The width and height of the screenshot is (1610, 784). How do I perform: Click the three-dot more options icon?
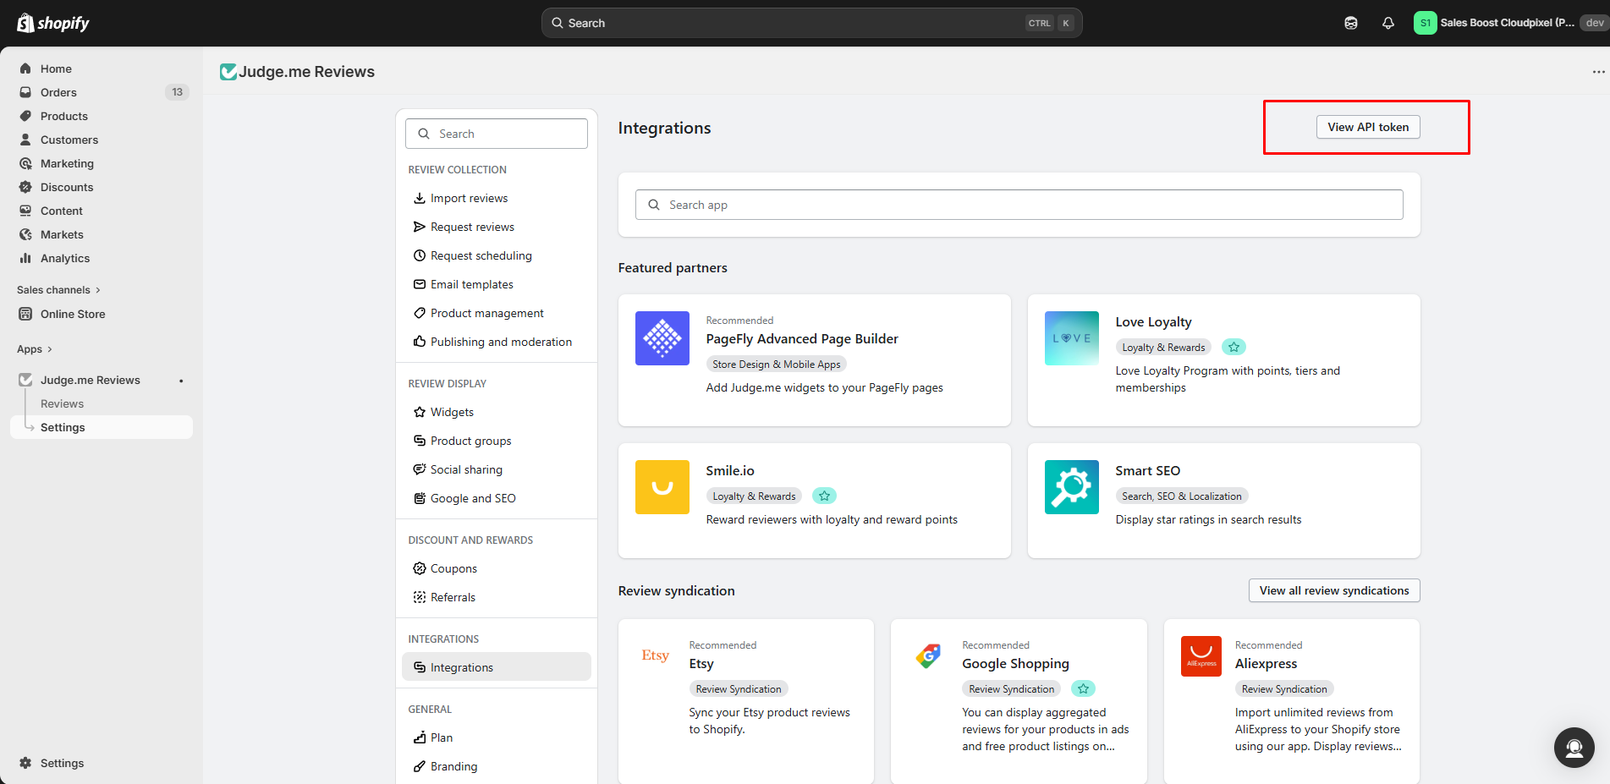[1598, 72]
